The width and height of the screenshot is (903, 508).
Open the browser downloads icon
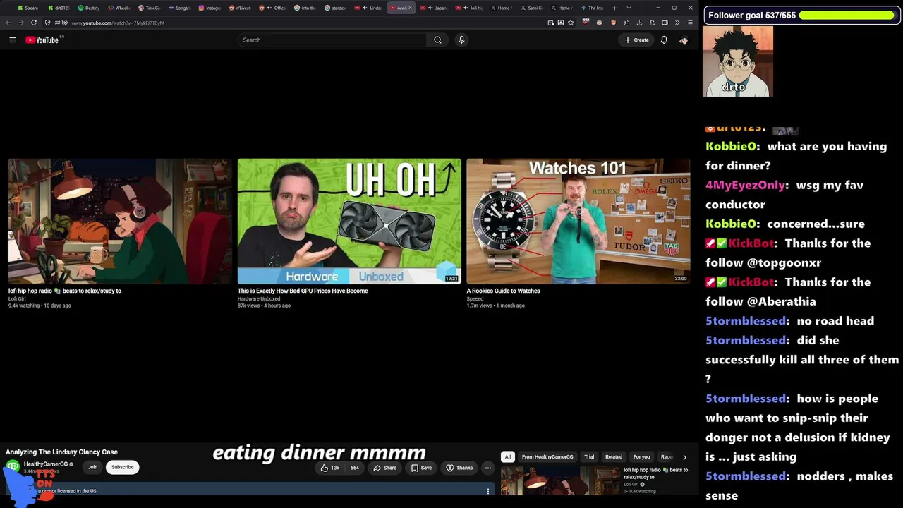[639, 23]
